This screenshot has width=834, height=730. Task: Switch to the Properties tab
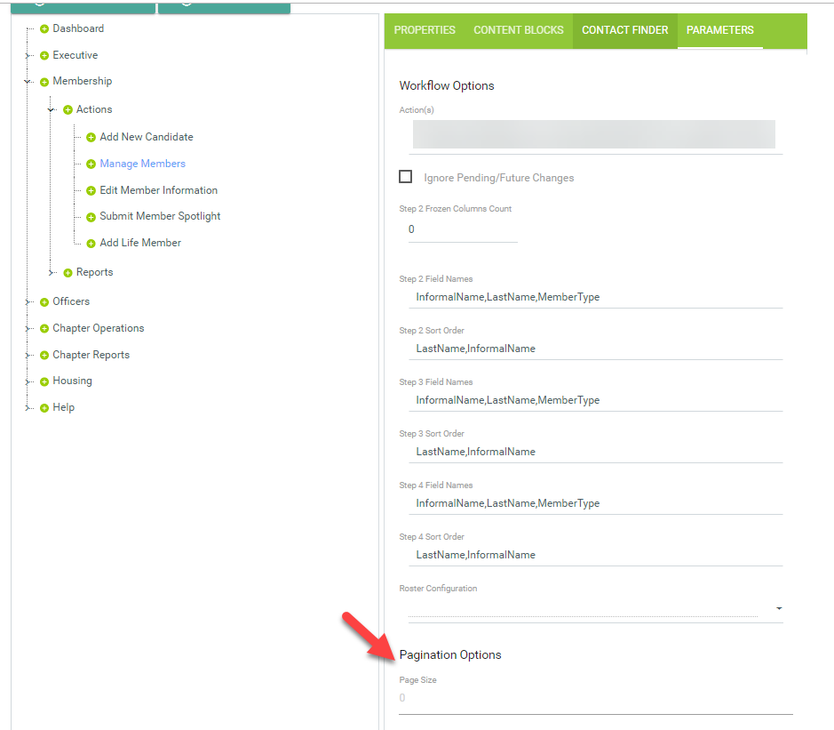[x=425, y=30]
